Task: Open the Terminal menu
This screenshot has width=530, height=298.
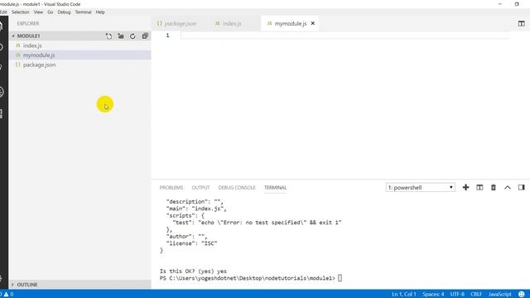Action: [x=83, y=12]
